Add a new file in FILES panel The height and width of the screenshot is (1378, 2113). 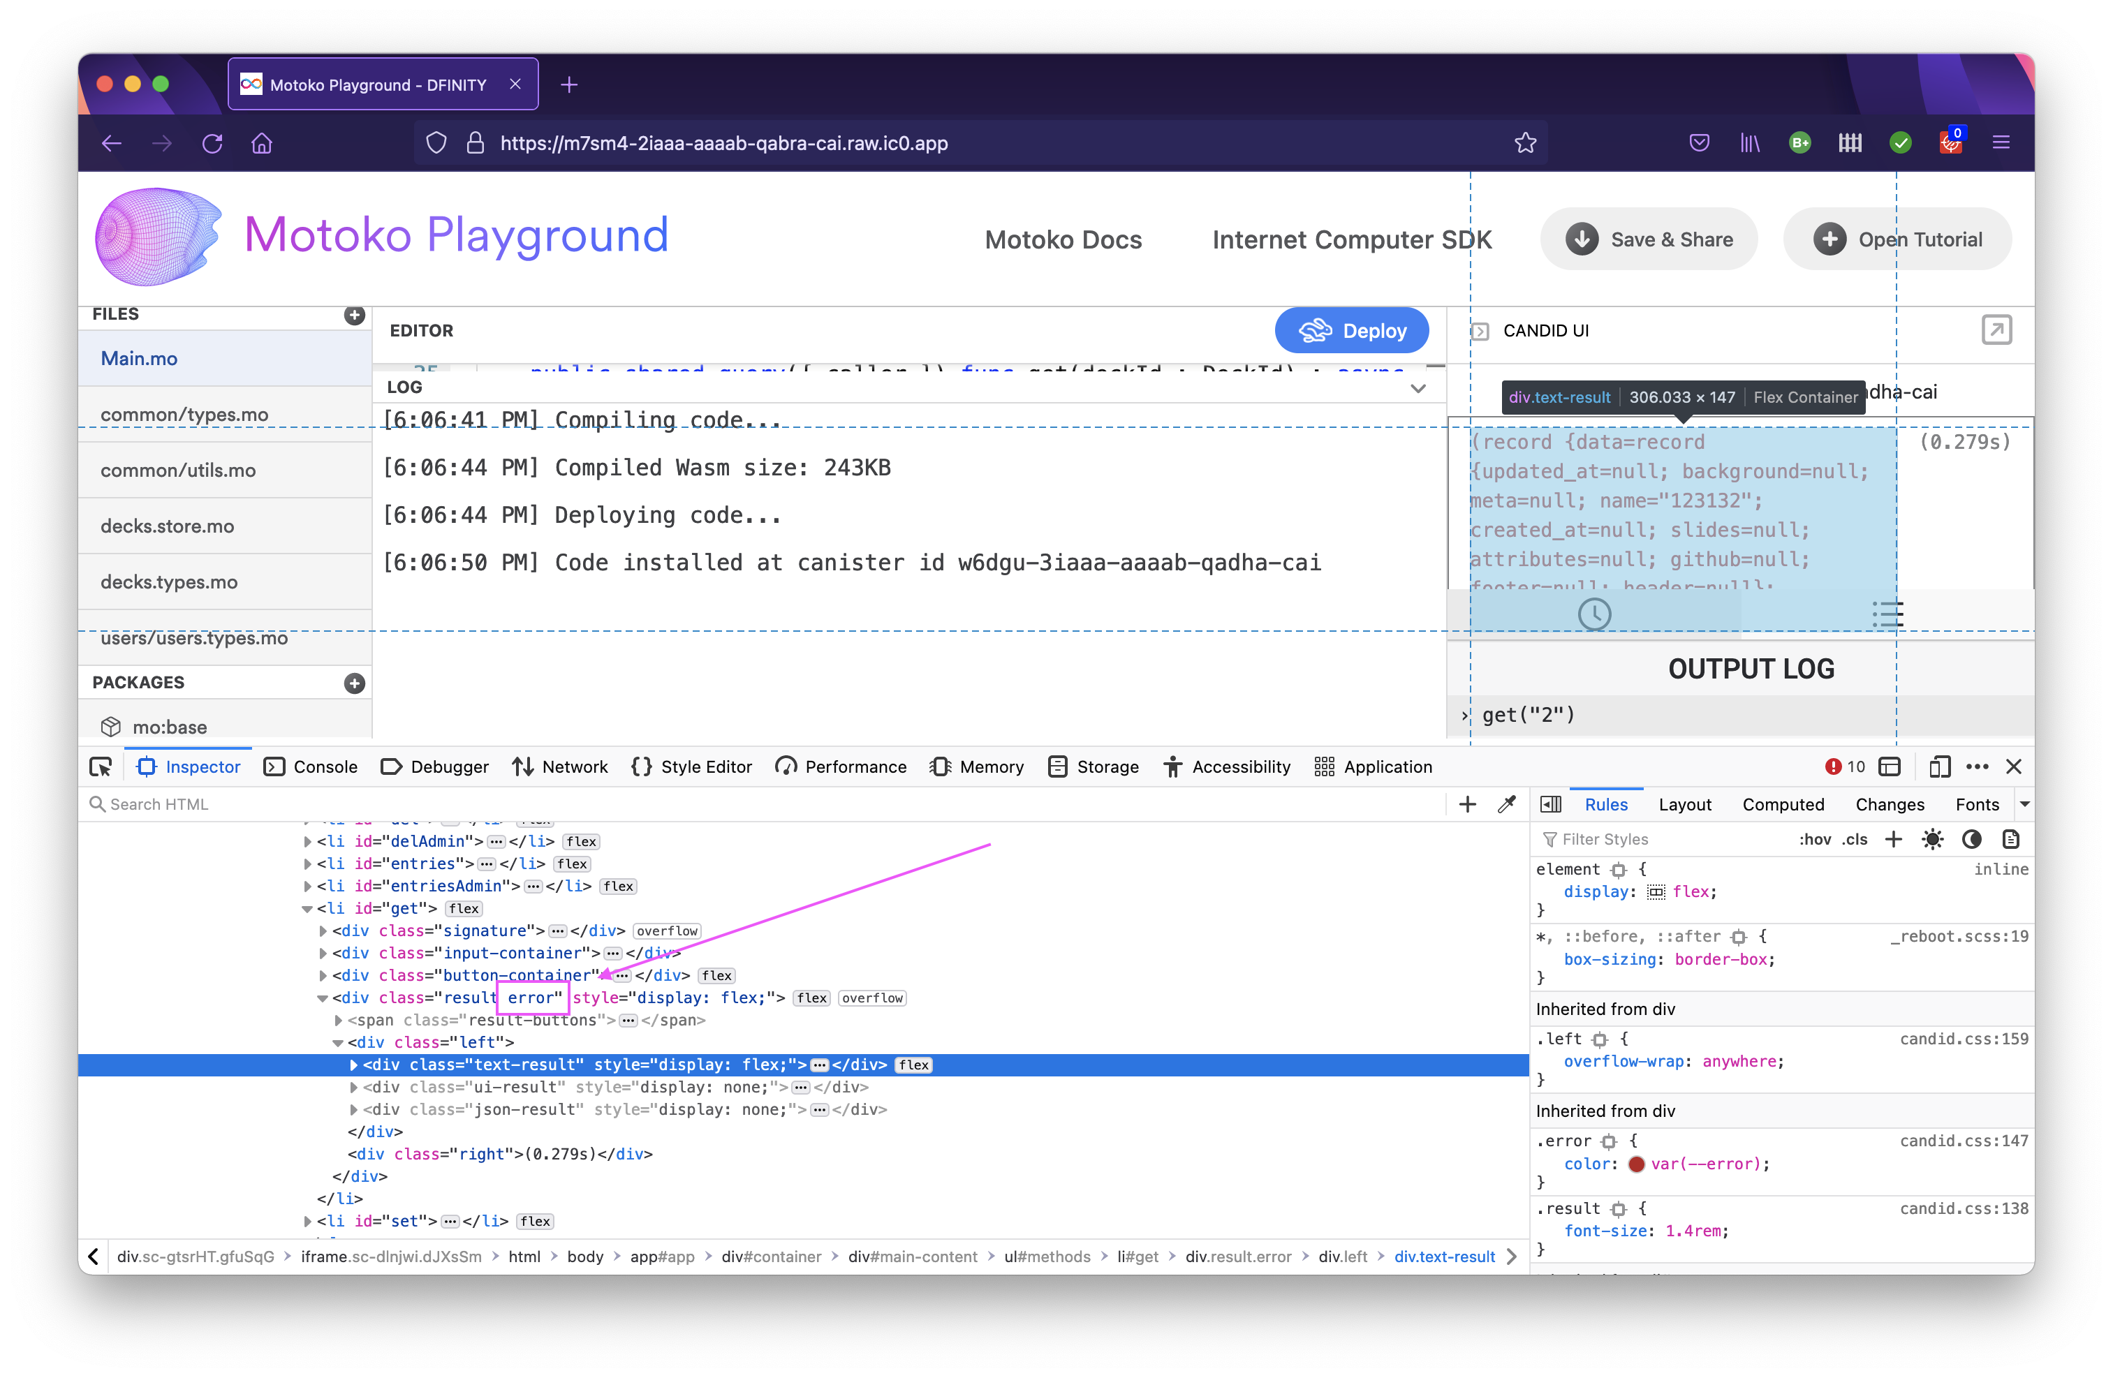(x=354, y=315)
